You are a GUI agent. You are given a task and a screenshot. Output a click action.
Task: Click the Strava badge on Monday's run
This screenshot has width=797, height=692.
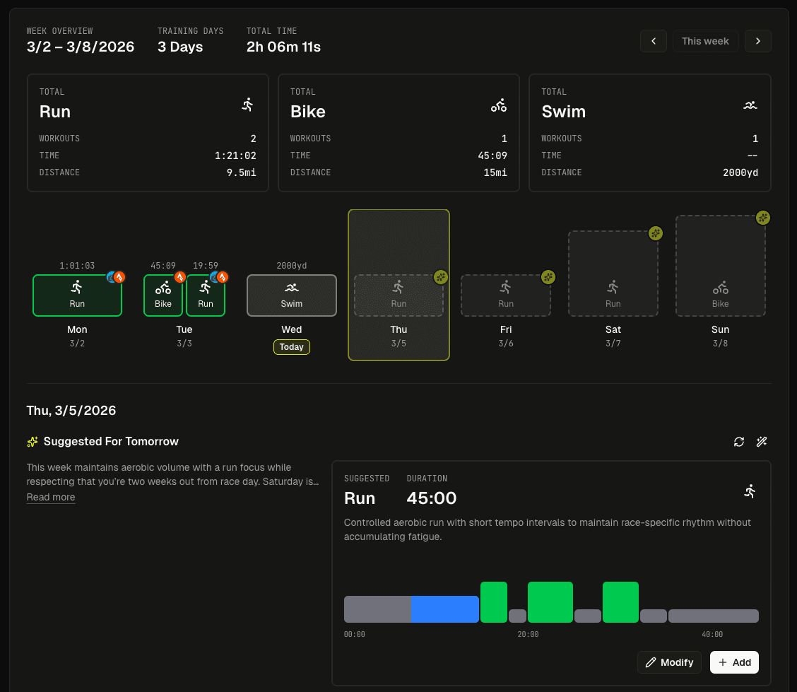point(119,277)
